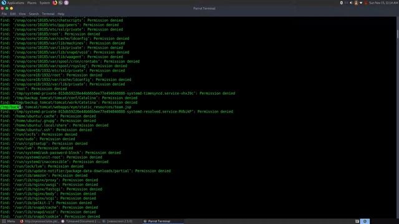
Task: Switch to Unsaved Document taskbar window
Action: coord(80,222)
